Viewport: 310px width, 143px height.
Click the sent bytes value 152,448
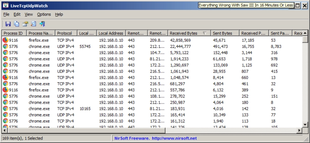(x=220, y=53)
